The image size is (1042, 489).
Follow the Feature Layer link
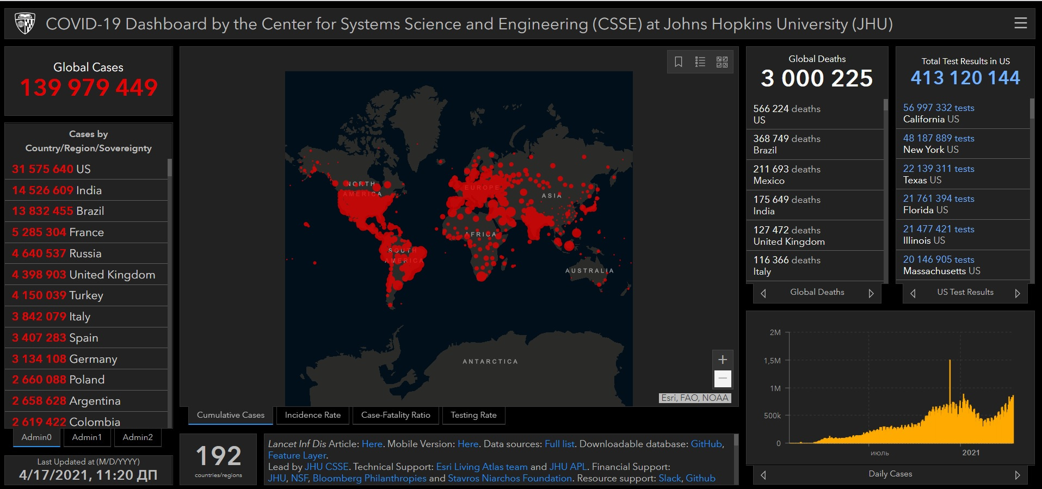pos(297,455)
